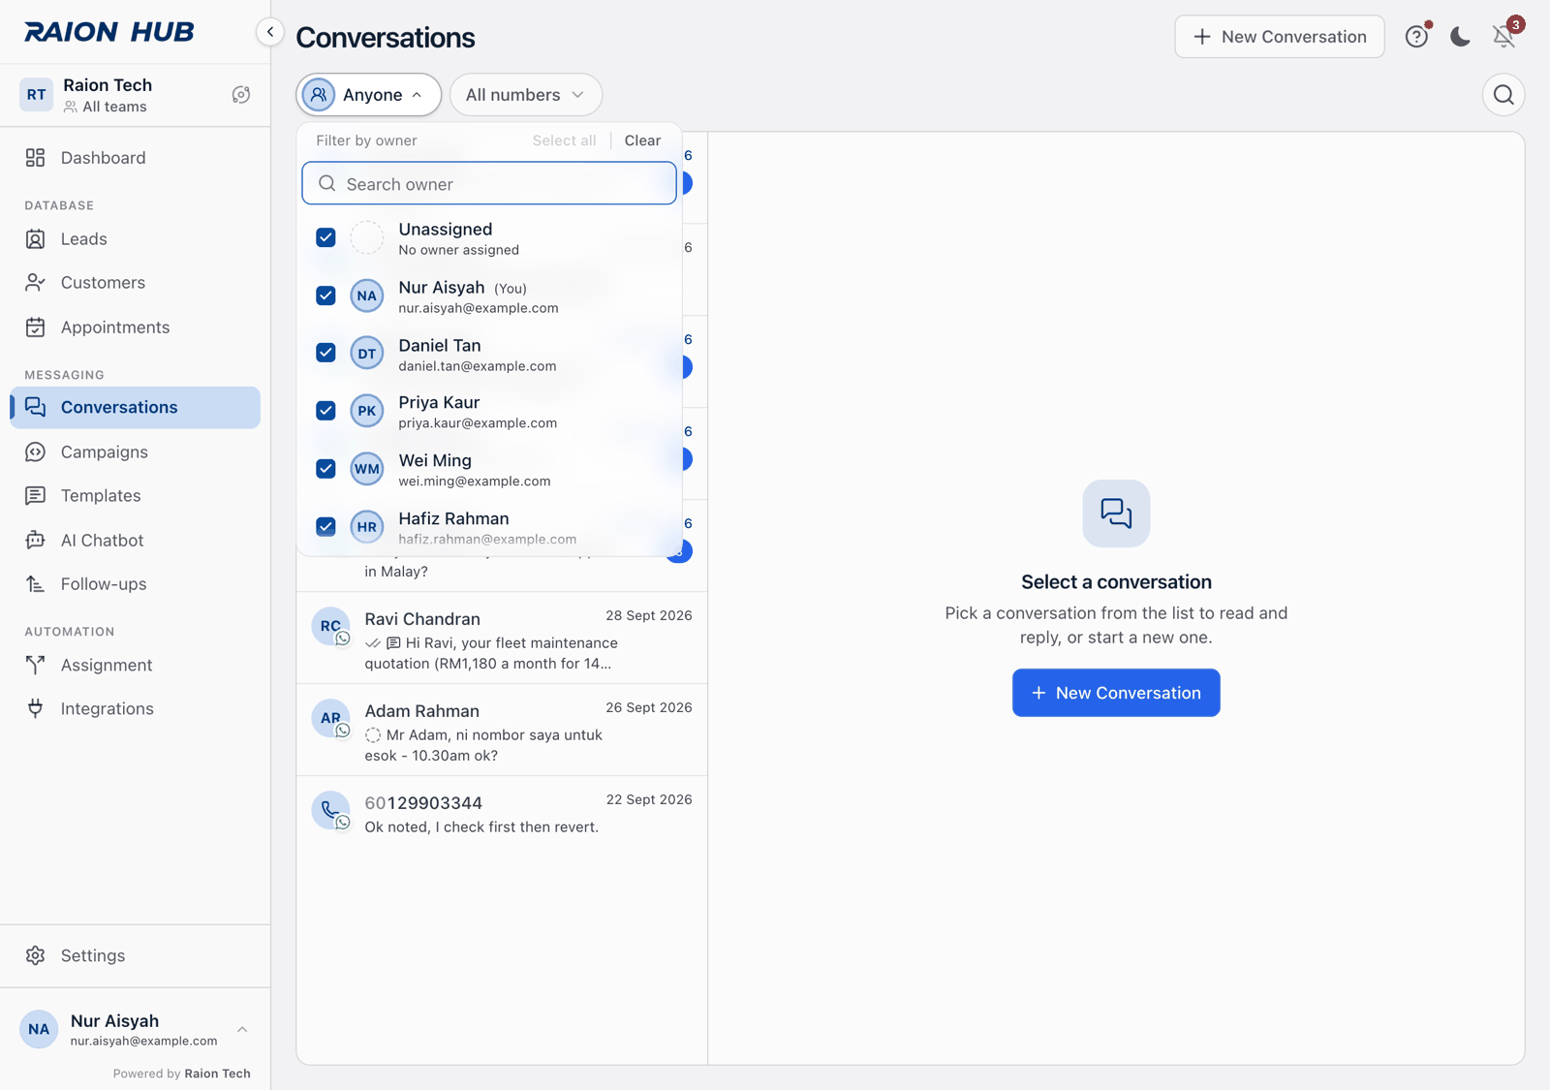Open Appointments in the sidebar
Screen dimensions: 1550x1090
(136, 327)
